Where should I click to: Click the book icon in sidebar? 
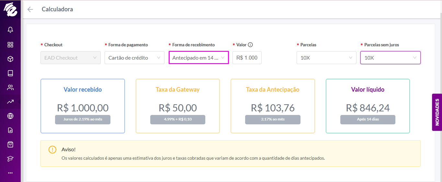tap(10, 73)
